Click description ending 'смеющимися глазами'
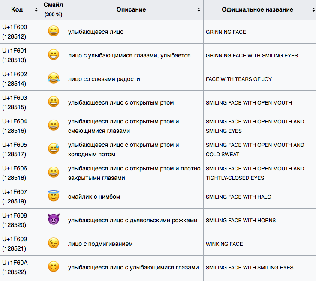The height and width of the screenshot is (281, 316). coord(123,126)
